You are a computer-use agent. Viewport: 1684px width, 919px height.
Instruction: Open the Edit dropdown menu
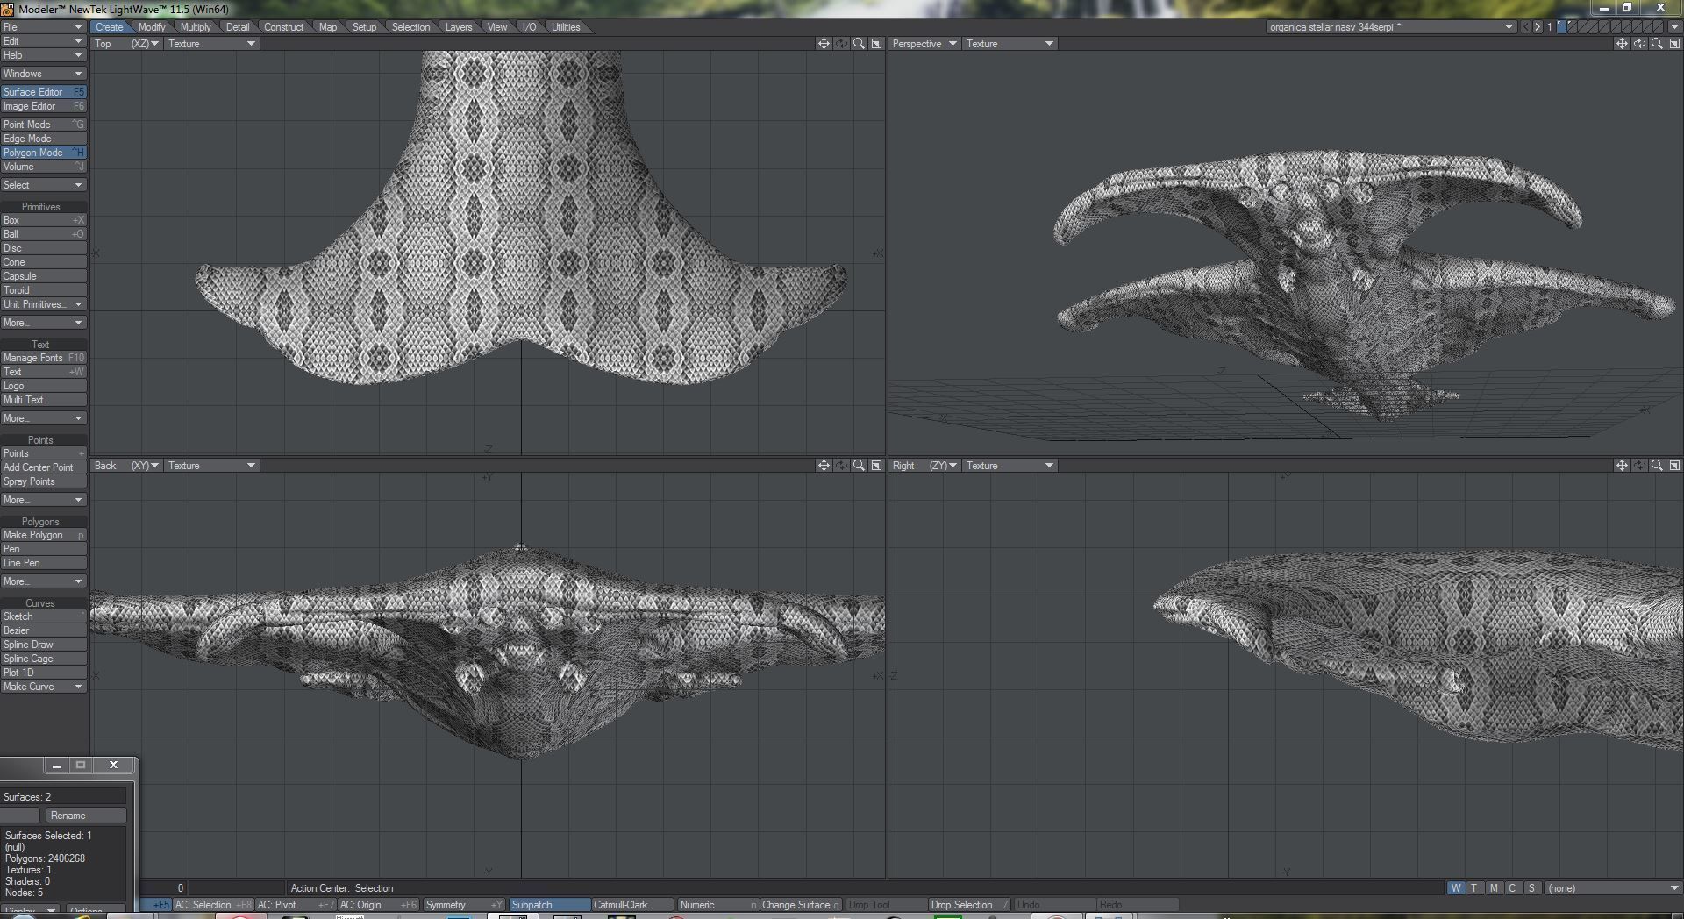[x=43, y=41]
